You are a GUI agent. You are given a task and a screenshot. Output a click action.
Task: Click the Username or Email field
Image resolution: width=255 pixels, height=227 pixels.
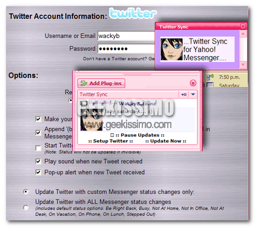[x=126, y=36]
